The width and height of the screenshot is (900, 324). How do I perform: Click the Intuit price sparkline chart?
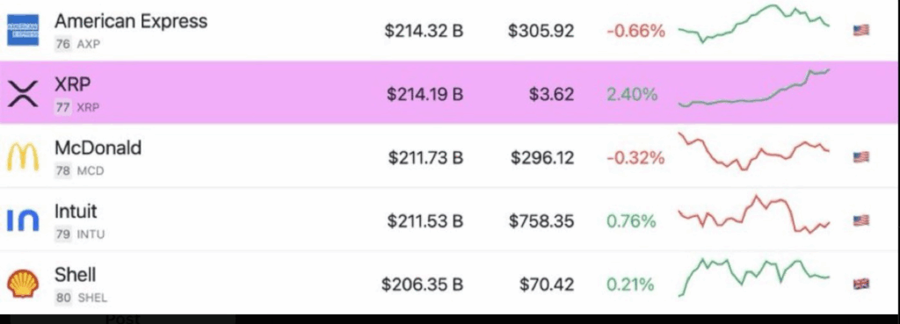pyautogui.click(x=753, y=214)
